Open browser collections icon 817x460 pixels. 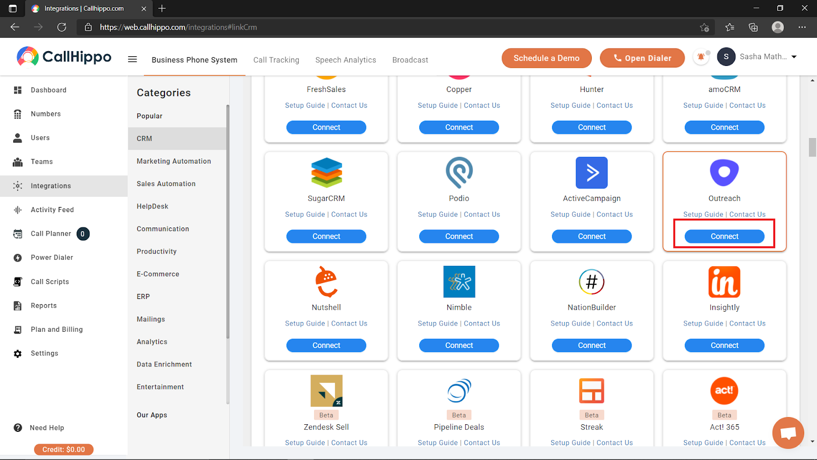click(753, 27)
